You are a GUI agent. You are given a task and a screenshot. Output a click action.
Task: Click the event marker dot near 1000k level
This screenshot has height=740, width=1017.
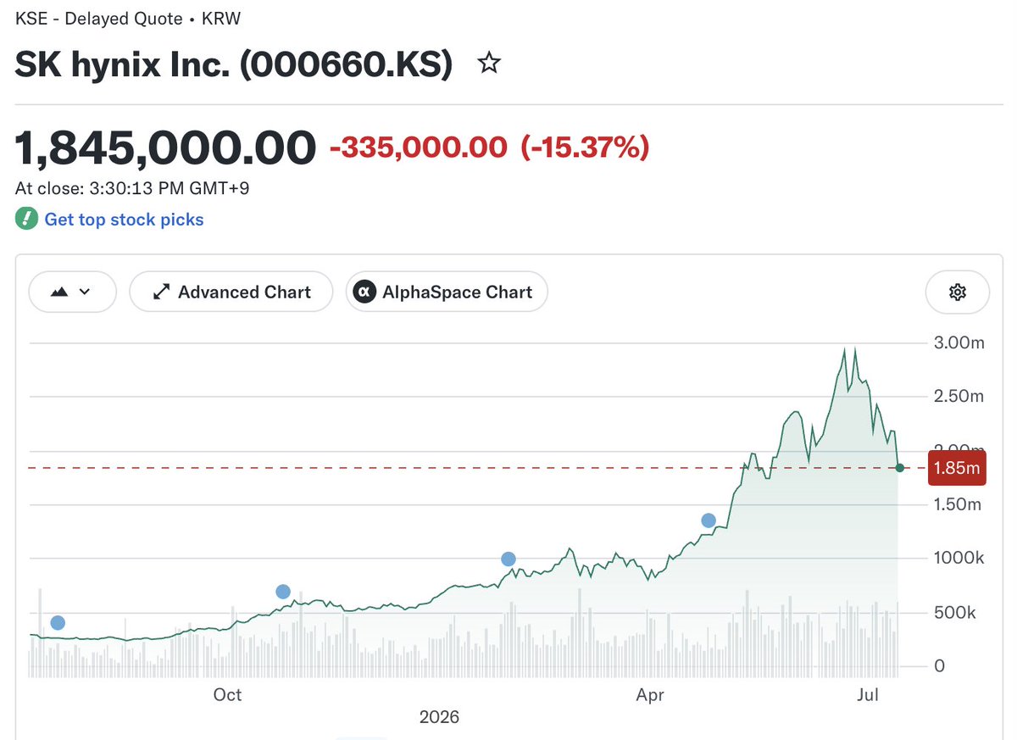point(508,559)
